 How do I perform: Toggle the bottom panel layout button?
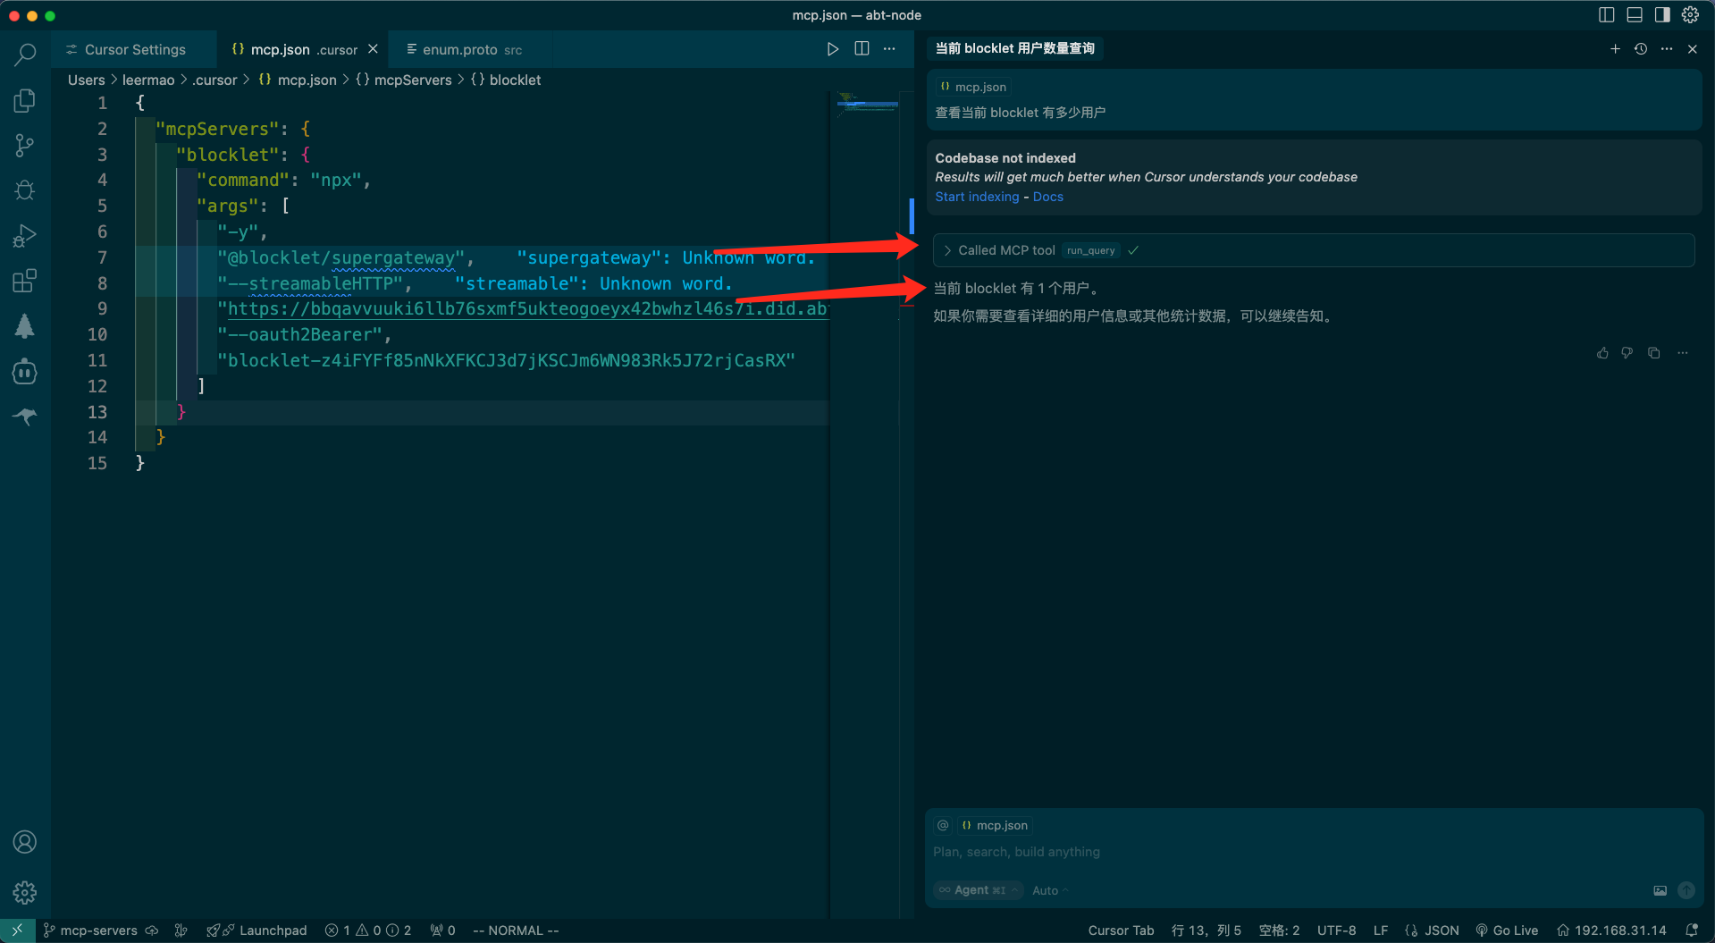1635,15
